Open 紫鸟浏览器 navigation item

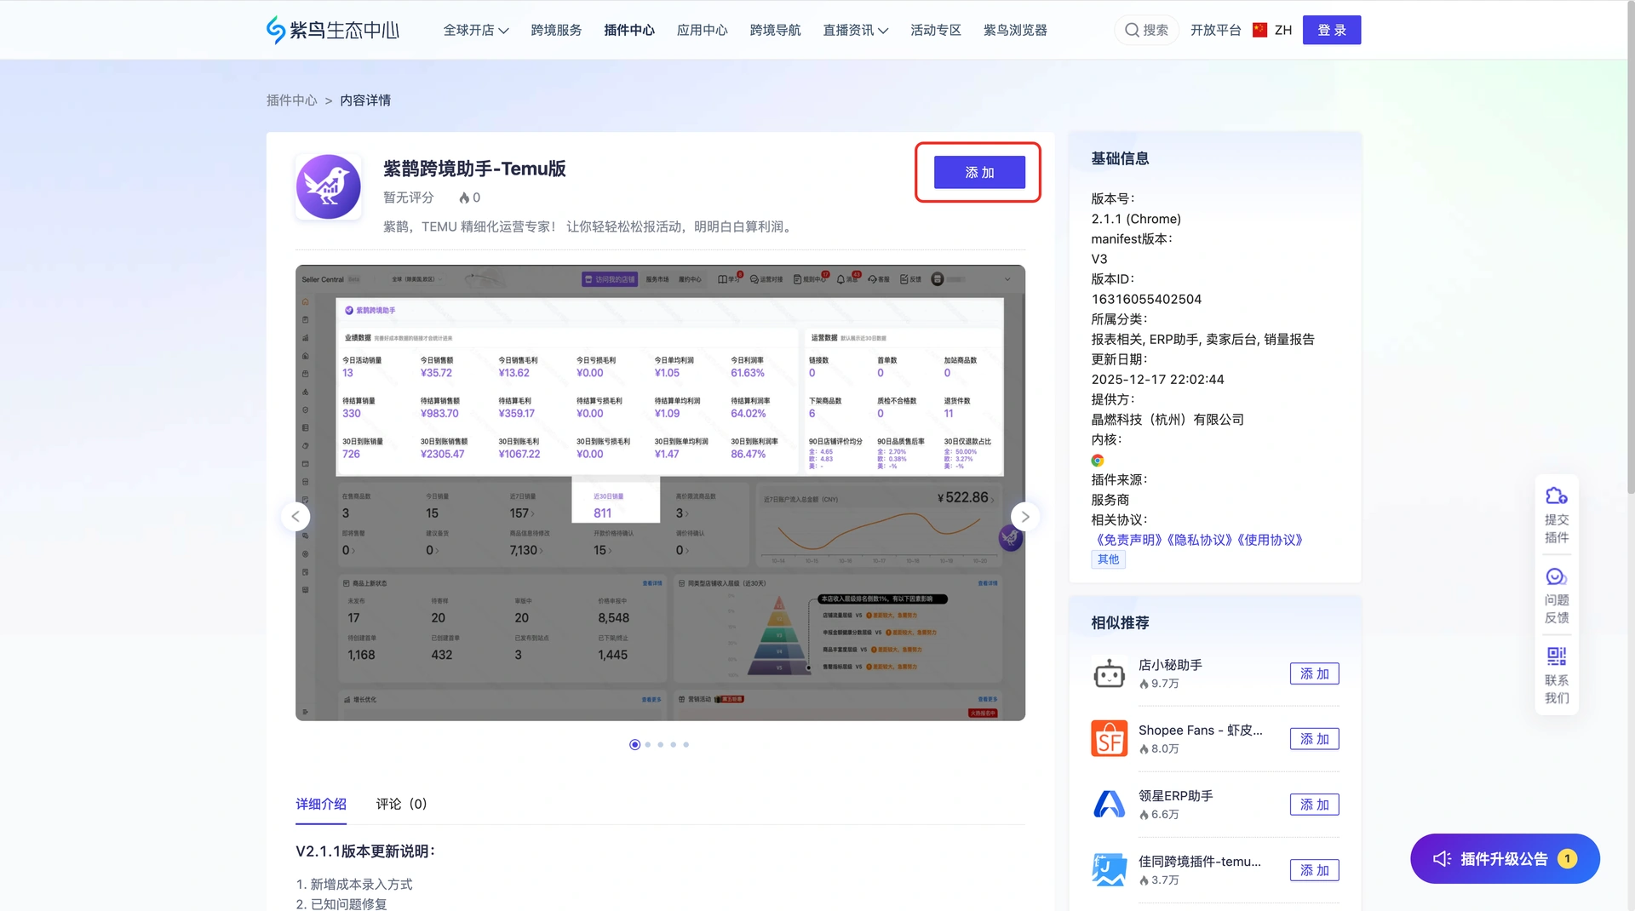1015,30
